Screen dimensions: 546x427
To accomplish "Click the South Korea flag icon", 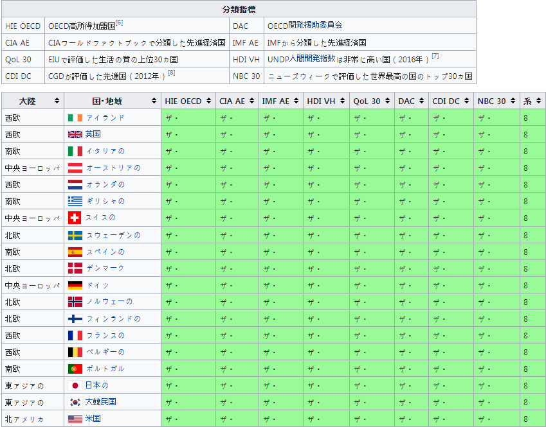I will pyautogui.click(x=75, y=402).
